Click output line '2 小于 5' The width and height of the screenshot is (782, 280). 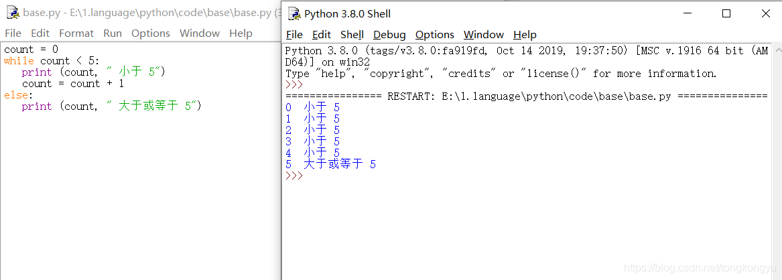click(x=313, y=130)
